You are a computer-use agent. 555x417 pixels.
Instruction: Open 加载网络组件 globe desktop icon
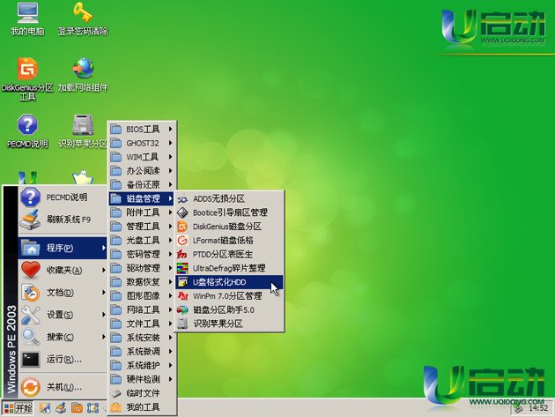click(x=83, y=74)
